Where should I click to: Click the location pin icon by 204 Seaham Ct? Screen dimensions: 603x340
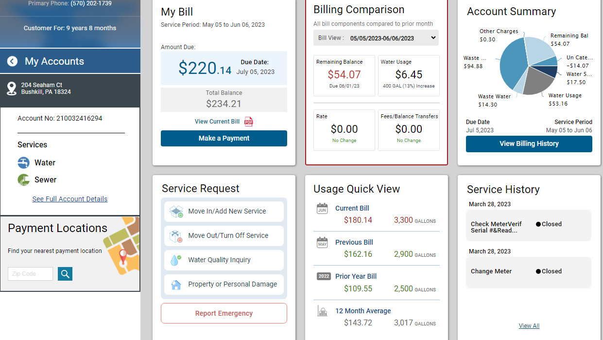[12, 88]
